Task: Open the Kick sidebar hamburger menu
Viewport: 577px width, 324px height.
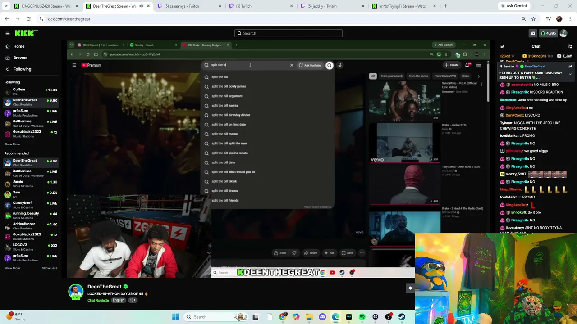Action: coord(8,33)
